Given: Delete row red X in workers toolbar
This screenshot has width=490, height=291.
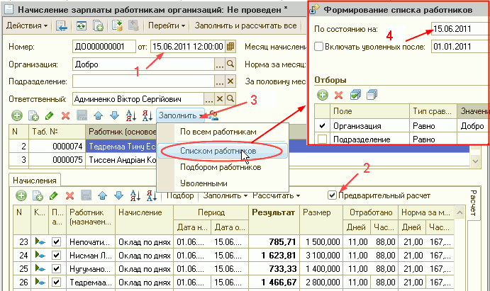Looking at the screenshot, I should tap(65, 115).
